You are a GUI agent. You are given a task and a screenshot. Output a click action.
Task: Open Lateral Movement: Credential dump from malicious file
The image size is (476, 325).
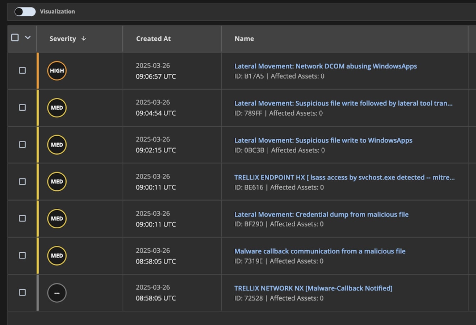pos(321,214)
